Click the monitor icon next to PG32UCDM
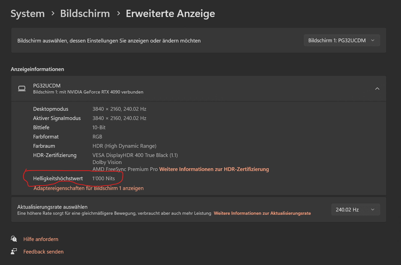 pos(22,88)
